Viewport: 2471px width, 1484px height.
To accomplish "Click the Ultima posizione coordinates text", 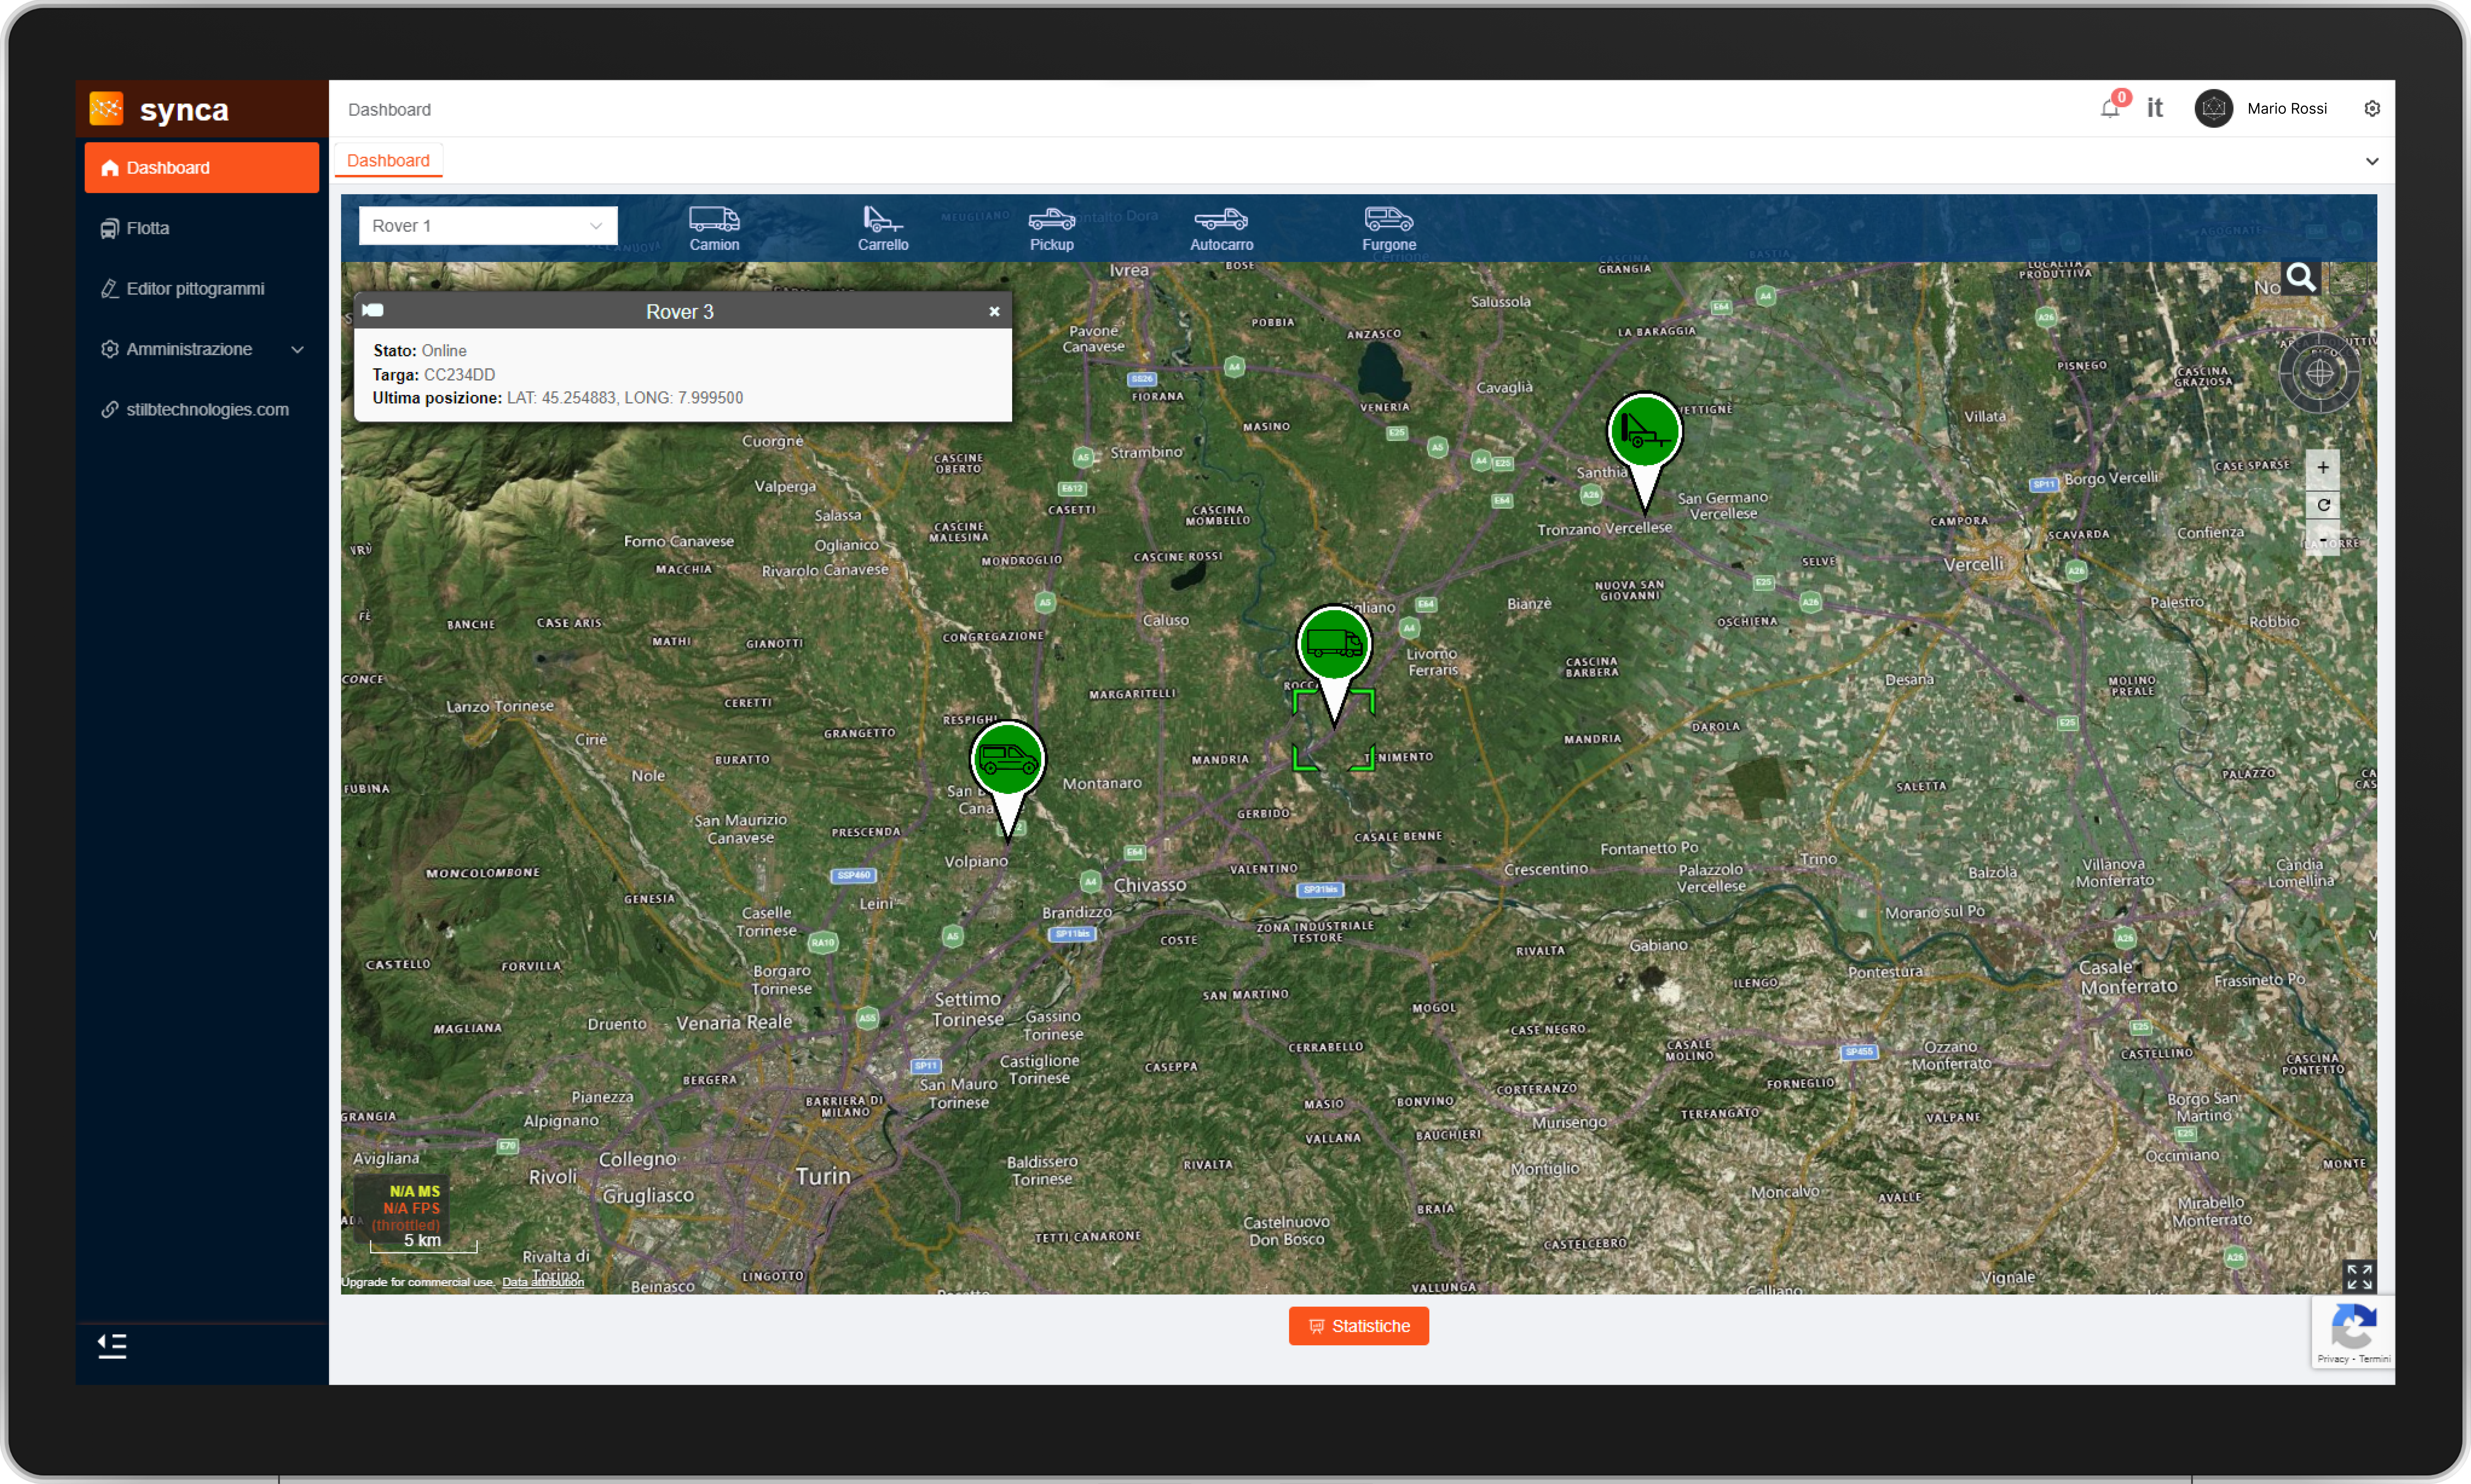I will coord(625,398).
